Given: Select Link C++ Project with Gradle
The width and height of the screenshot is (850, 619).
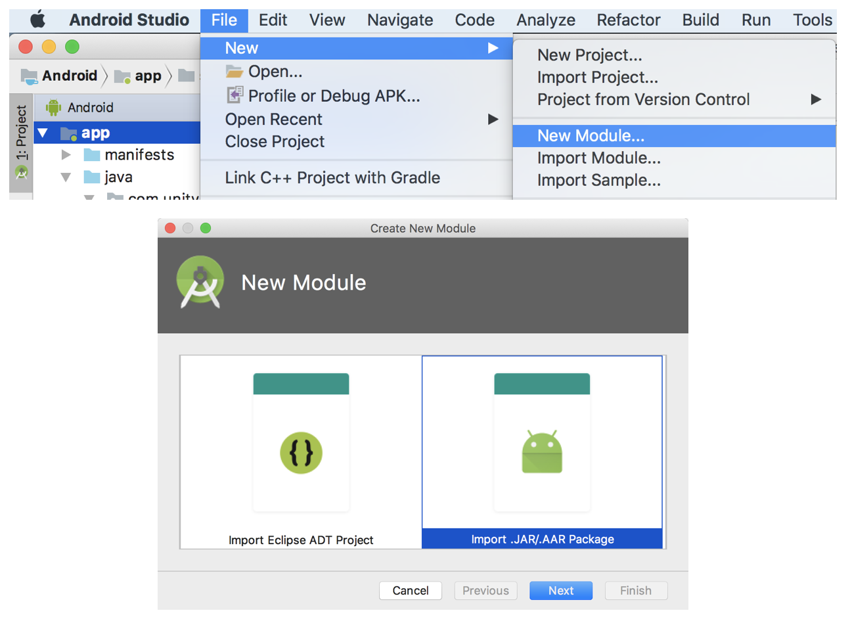Looking at the screenshot, I should click(356, 177).
